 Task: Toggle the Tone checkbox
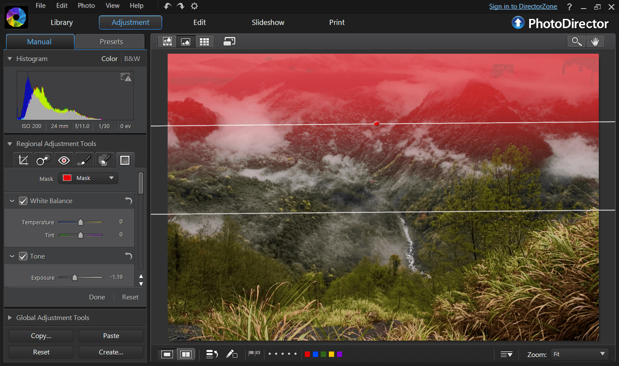point(23,256)
